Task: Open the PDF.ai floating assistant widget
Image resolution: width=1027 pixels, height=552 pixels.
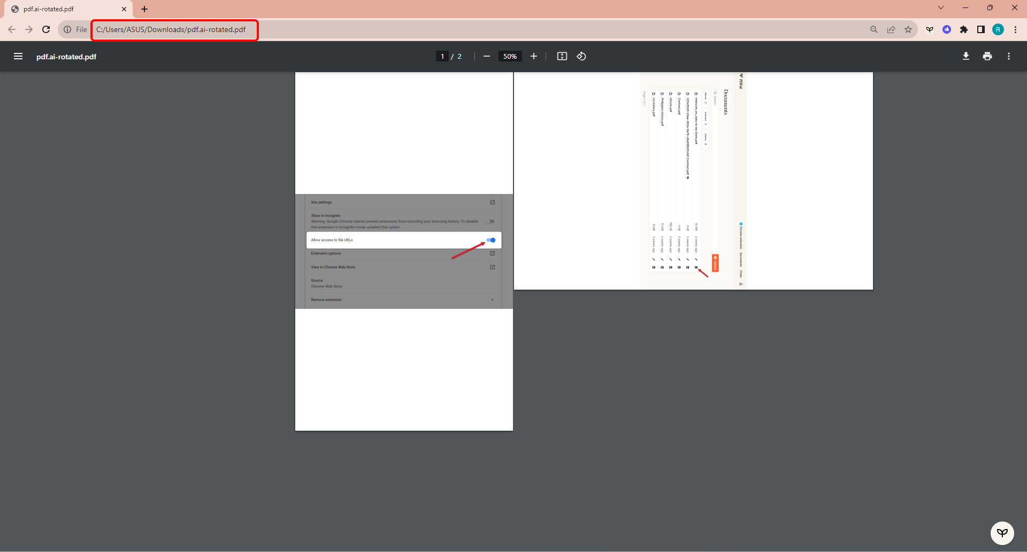Action: [1002, 533]
